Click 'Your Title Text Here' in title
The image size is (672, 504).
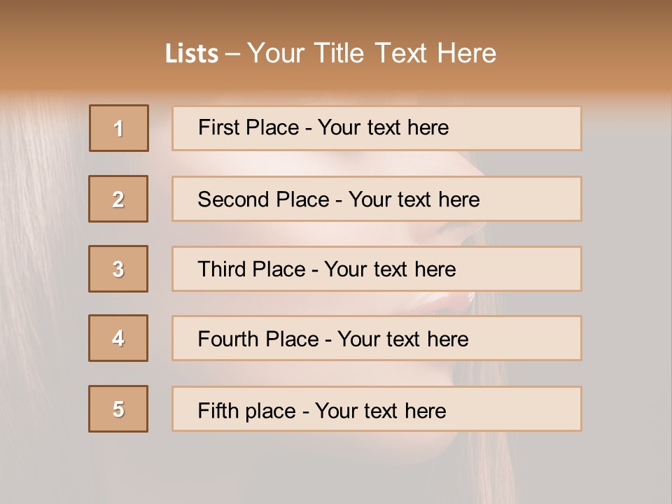(372, 53)
